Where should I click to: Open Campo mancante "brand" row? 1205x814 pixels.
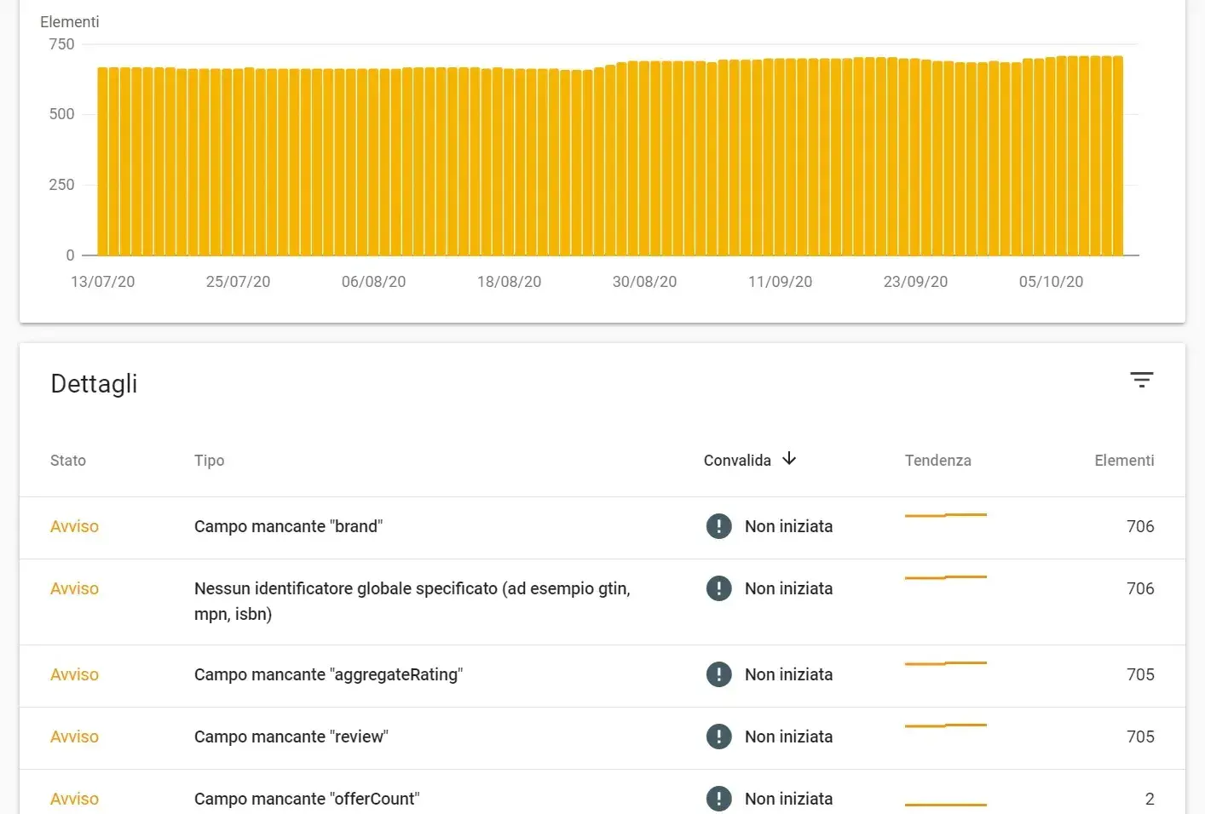(602, 528)
